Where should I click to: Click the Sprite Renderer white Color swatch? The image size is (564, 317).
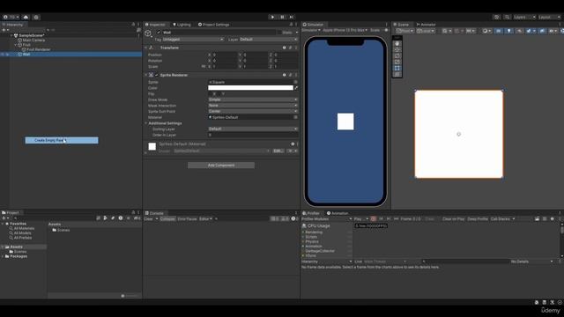[x=250, y=88]
